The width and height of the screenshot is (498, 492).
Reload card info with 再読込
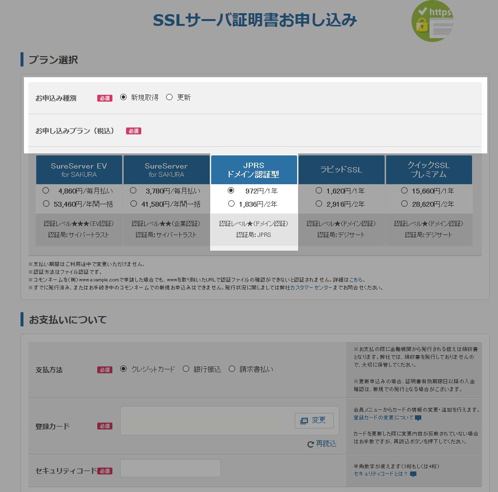[322, 444]
